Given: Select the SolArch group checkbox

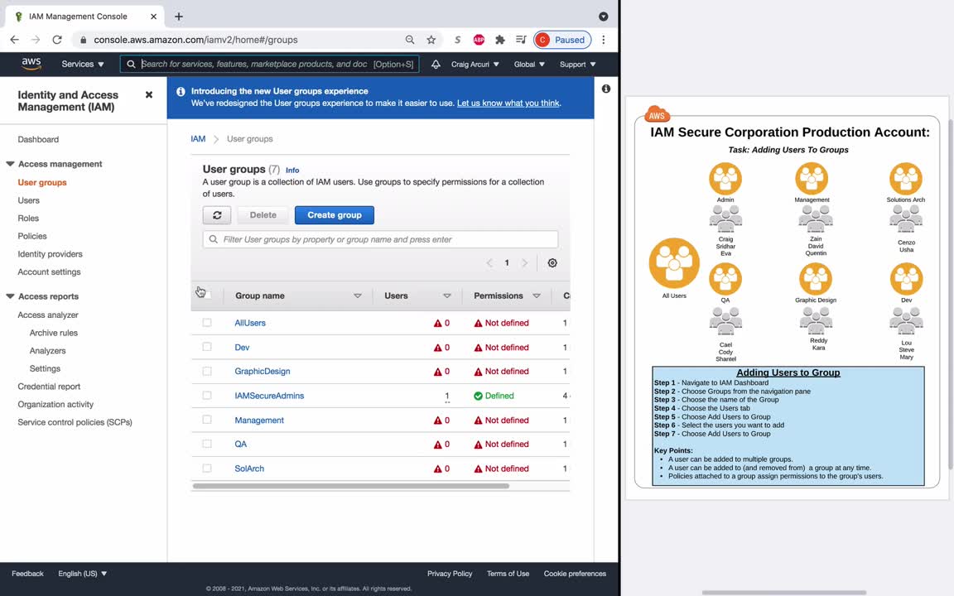Looking at the screenshot, I should tap(207, 469).
